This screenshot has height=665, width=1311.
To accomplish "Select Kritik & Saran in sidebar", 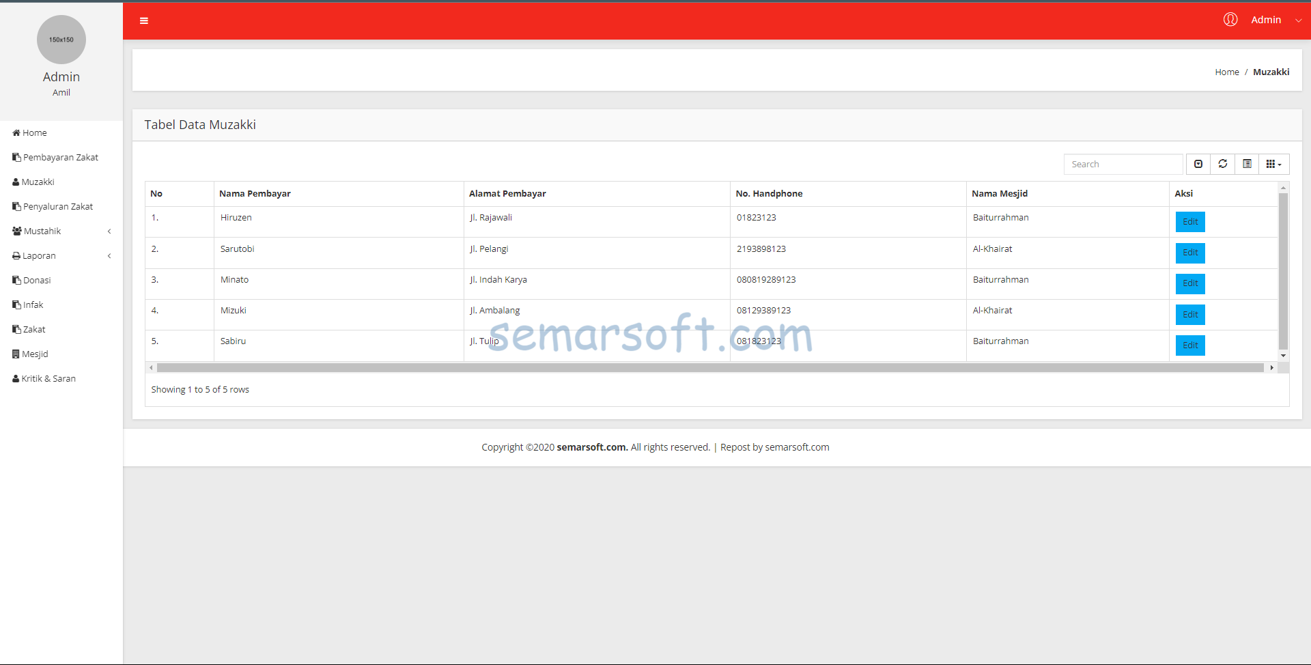I will (x=48, y=378).
